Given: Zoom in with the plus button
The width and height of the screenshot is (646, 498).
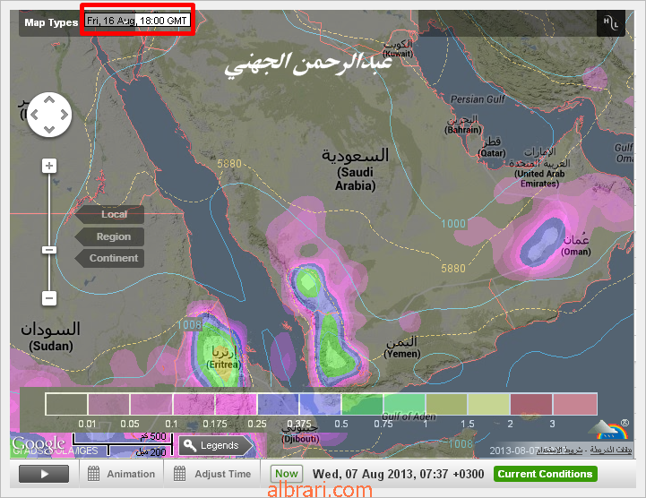Looking at the screenshot, I should [49, 166].
